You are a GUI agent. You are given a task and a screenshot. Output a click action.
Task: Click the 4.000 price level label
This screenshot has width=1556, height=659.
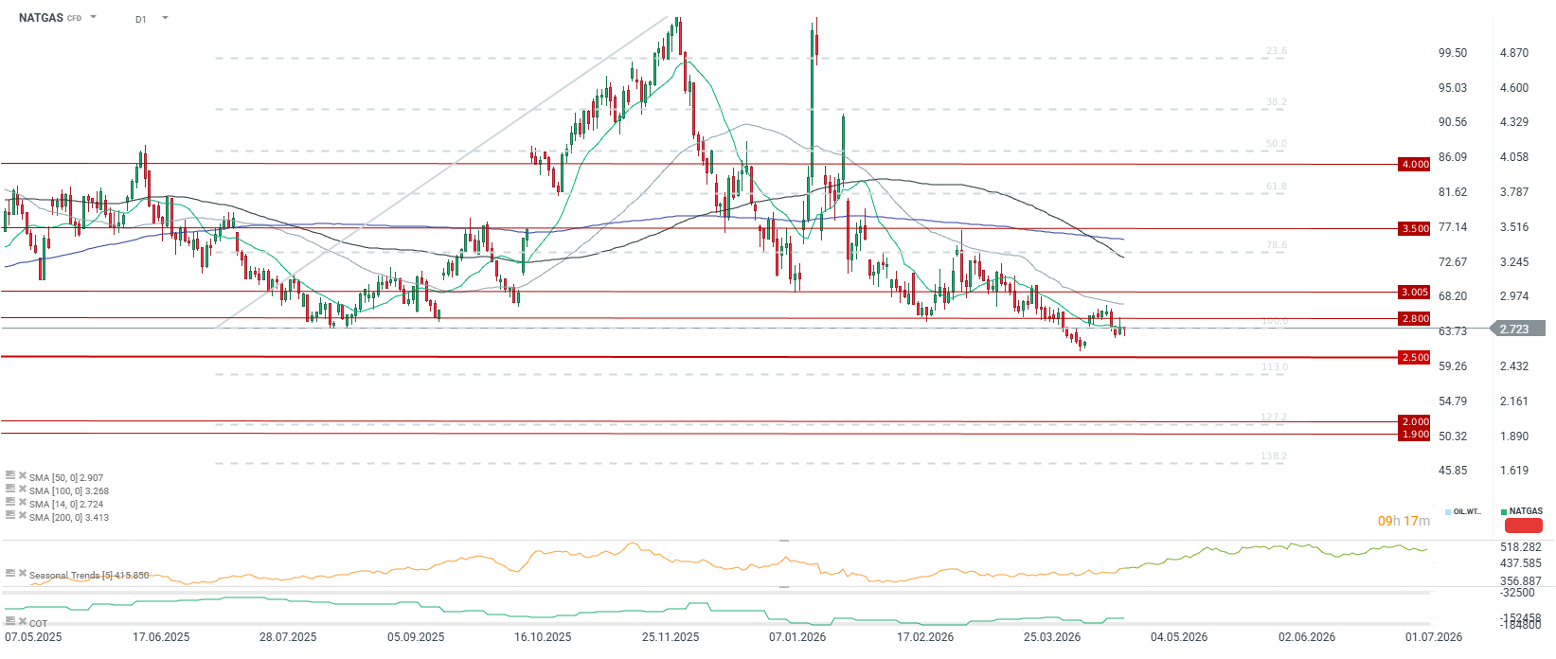(x=1415, y=164)
